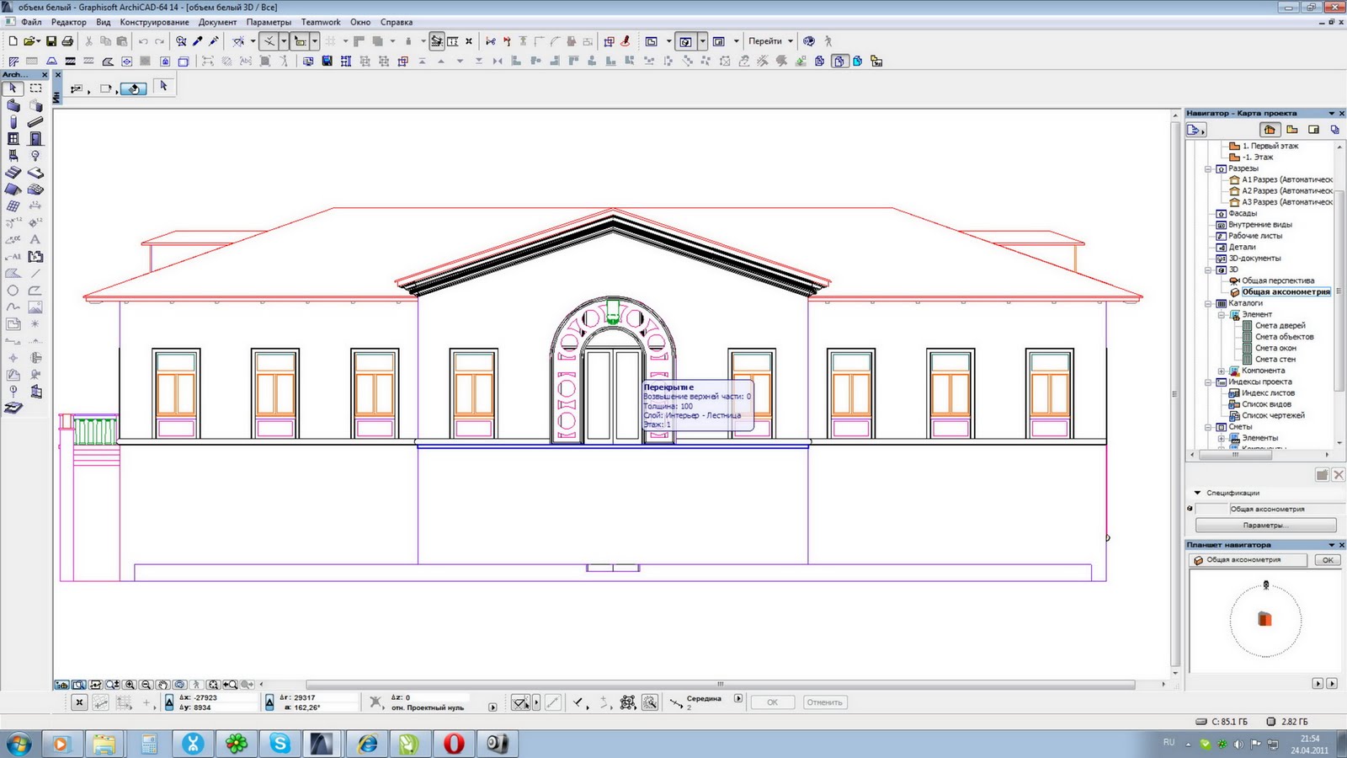The height and width of the screenshot is (758, 1347).
Task: Choose the Wall tool in toolbox
Action: pos(13,105)
